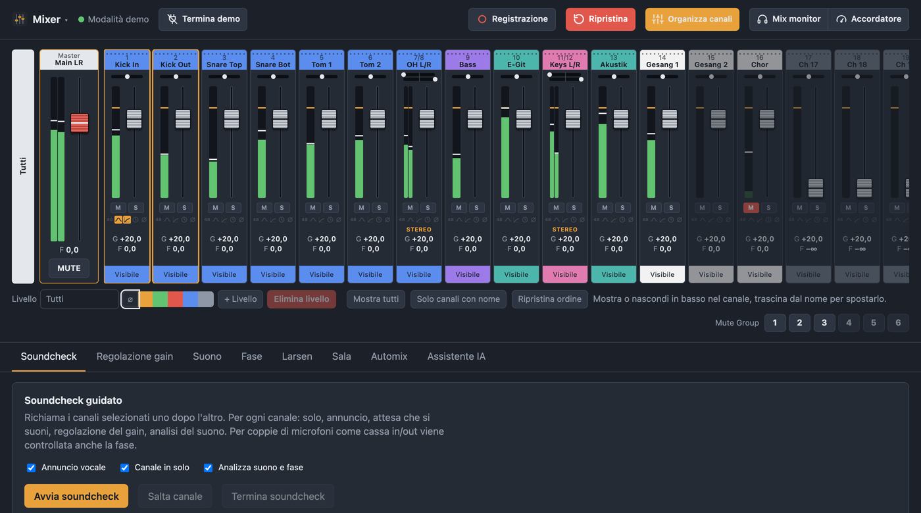
Task: Start recording with the Registrazione button
Action: (x=512, y=19)
